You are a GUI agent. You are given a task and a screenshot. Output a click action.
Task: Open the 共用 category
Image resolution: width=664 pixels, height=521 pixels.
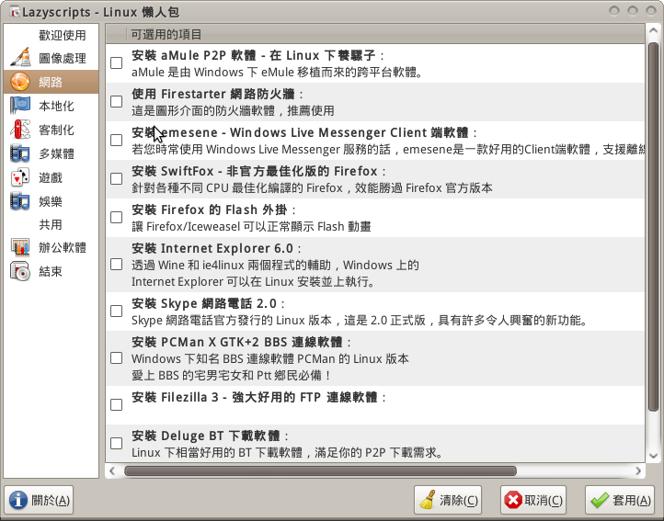51,224
